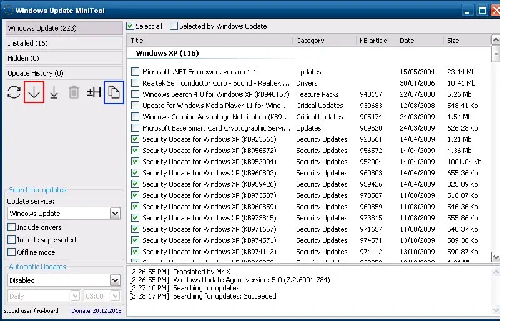
Task: Open the Update History (0) tab
Action: 64,73
